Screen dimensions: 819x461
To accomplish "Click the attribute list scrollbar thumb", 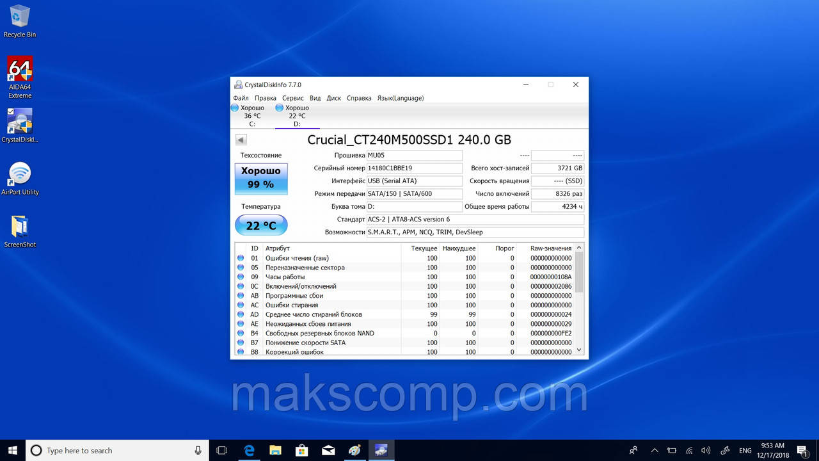I will pos(579,272).
